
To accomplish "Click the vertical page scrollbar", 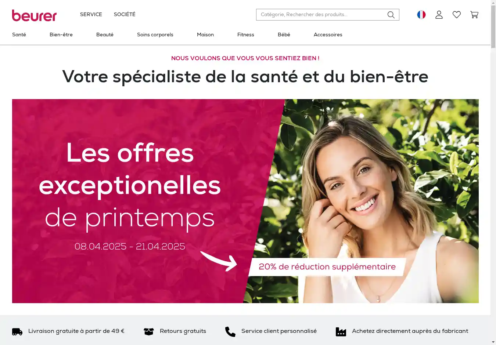I will pos(493,172).
